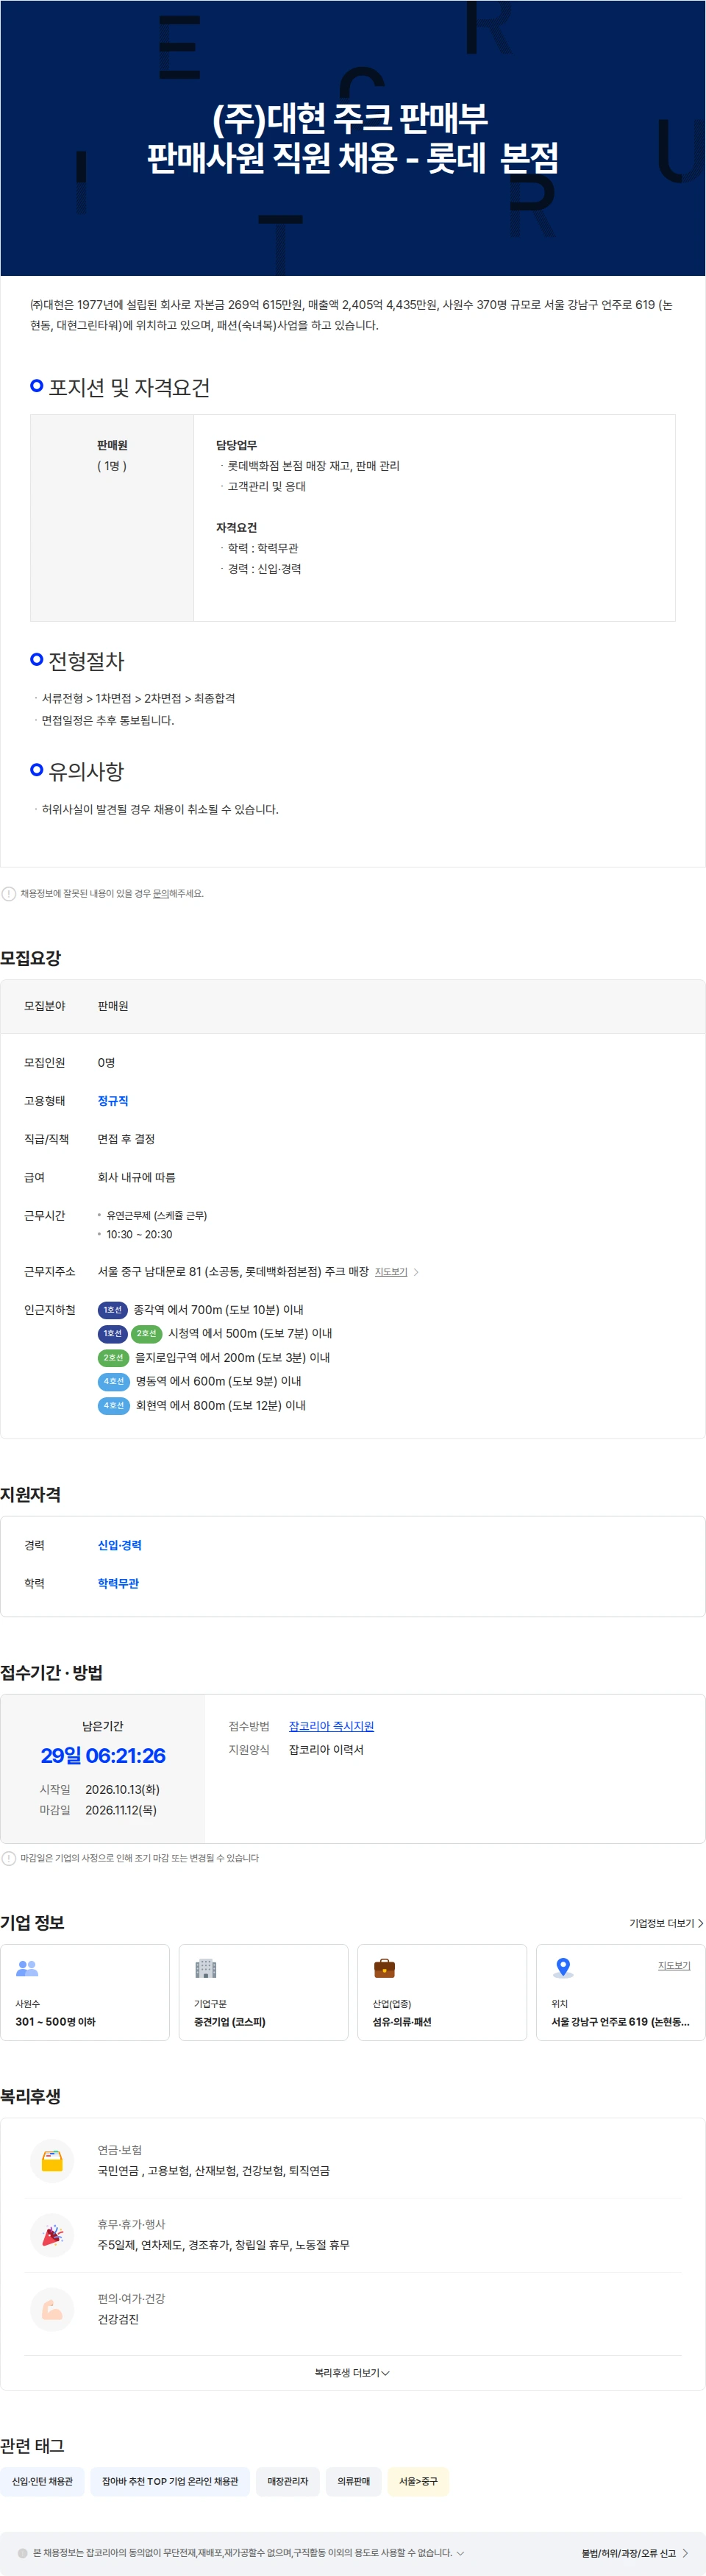Screen dimensions: 706x2576
Task: Click the 휴무·휴가·행사 party icon
Action: 52,2234
